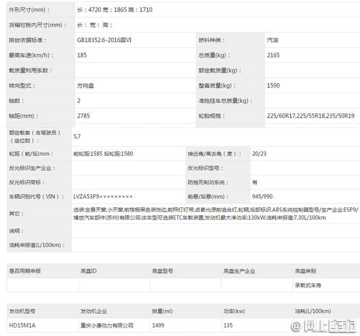Select overhang value 945/990
Screen dimensions: 360x336
(262, 197)
